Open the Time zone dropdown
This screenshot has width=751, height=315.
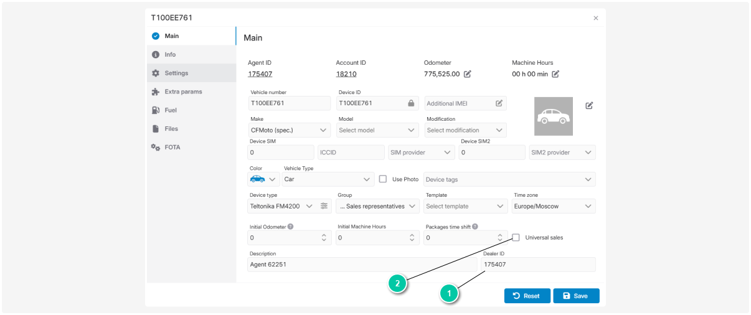(x=553, y=206)
